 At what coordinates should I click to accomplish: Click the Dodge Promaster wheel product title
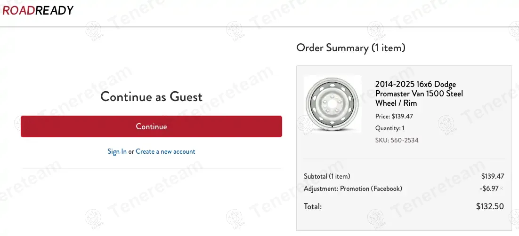tap(419, 94)
